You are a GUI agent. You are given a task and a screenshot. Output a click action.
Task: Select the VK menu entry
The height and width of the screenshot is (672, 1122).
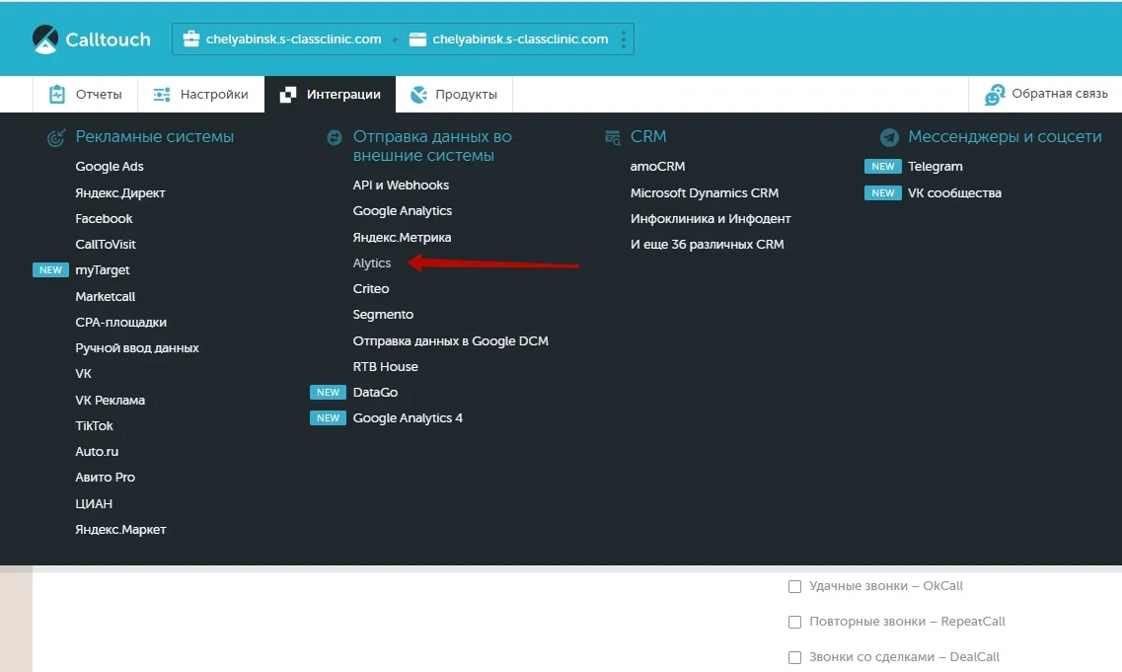pyautogui.click(x=83, y=374)
